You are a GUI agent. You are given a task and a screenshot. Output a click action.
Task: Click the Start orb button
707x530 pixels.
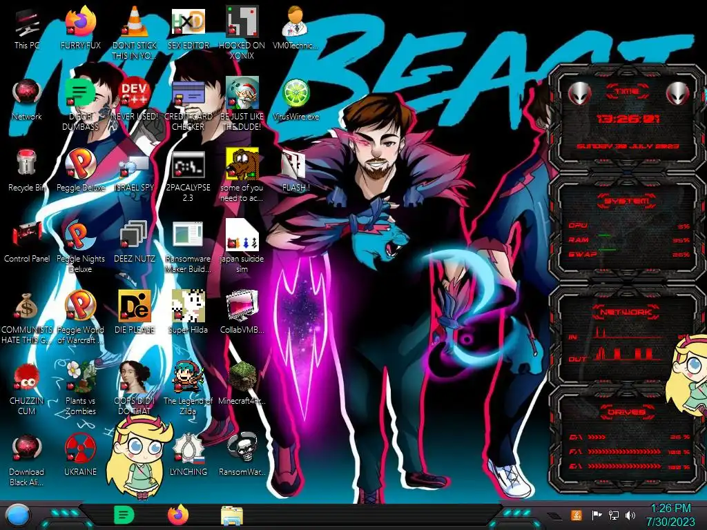click(18, 516)
